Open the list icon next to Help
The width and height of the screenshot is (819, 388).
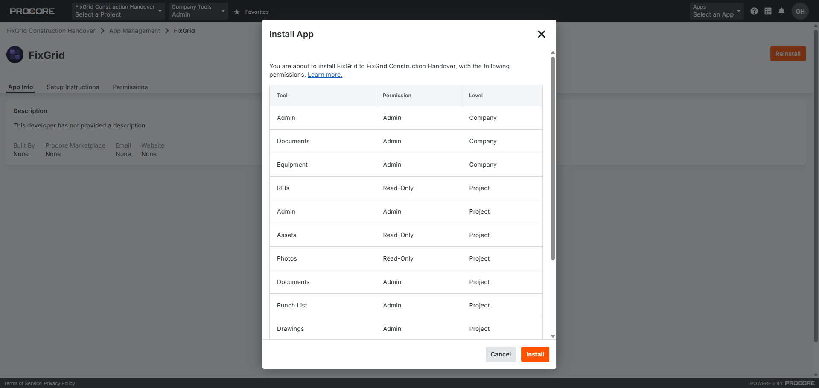click(x=768, y=11)
